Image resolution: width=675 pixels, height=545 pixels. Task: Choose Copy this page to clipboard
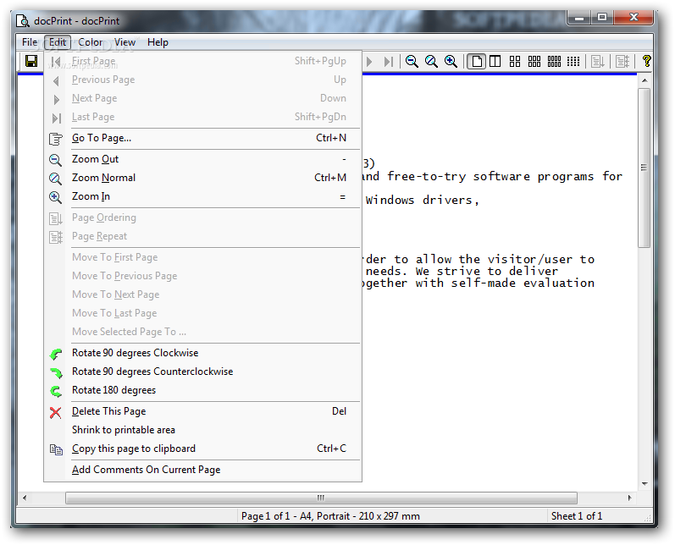coord(202,449)
